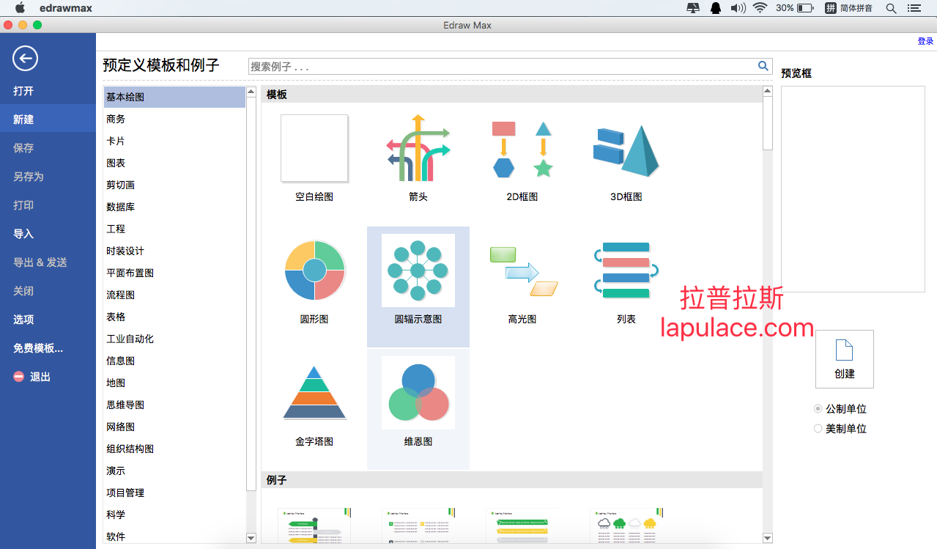Select the pyramid chart template
This screenshot has width=937, height=549.
pyautogui.click(x=314, y=393)
